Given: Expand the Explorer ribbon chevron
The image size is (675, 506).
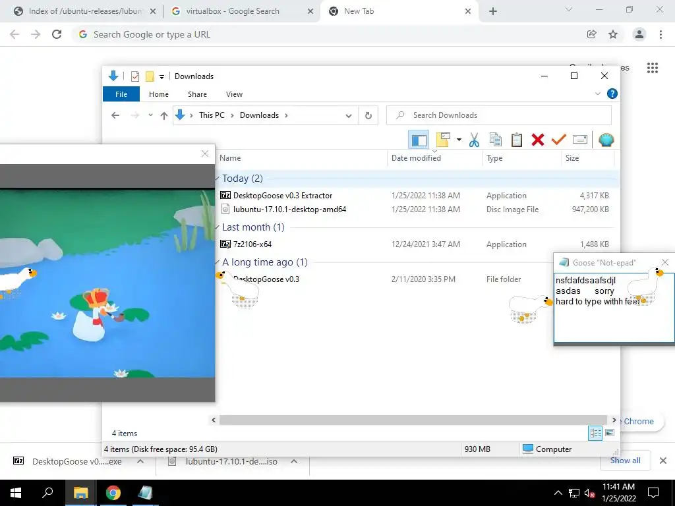Looking at the screenshot, I should point(597,94).
